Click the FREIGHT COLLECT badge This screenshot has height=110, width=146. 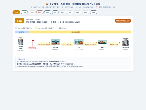click(123, 21)
